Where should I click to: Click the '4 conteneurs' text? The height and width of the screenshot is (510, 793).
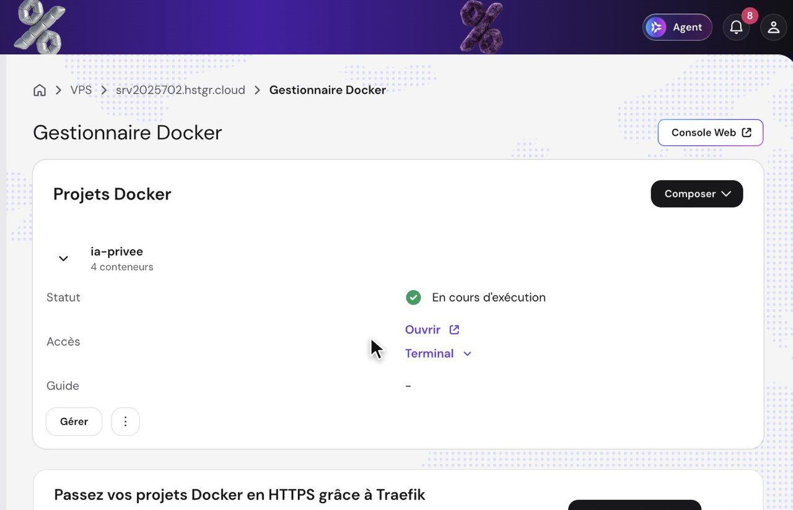(x=122, y=267)
